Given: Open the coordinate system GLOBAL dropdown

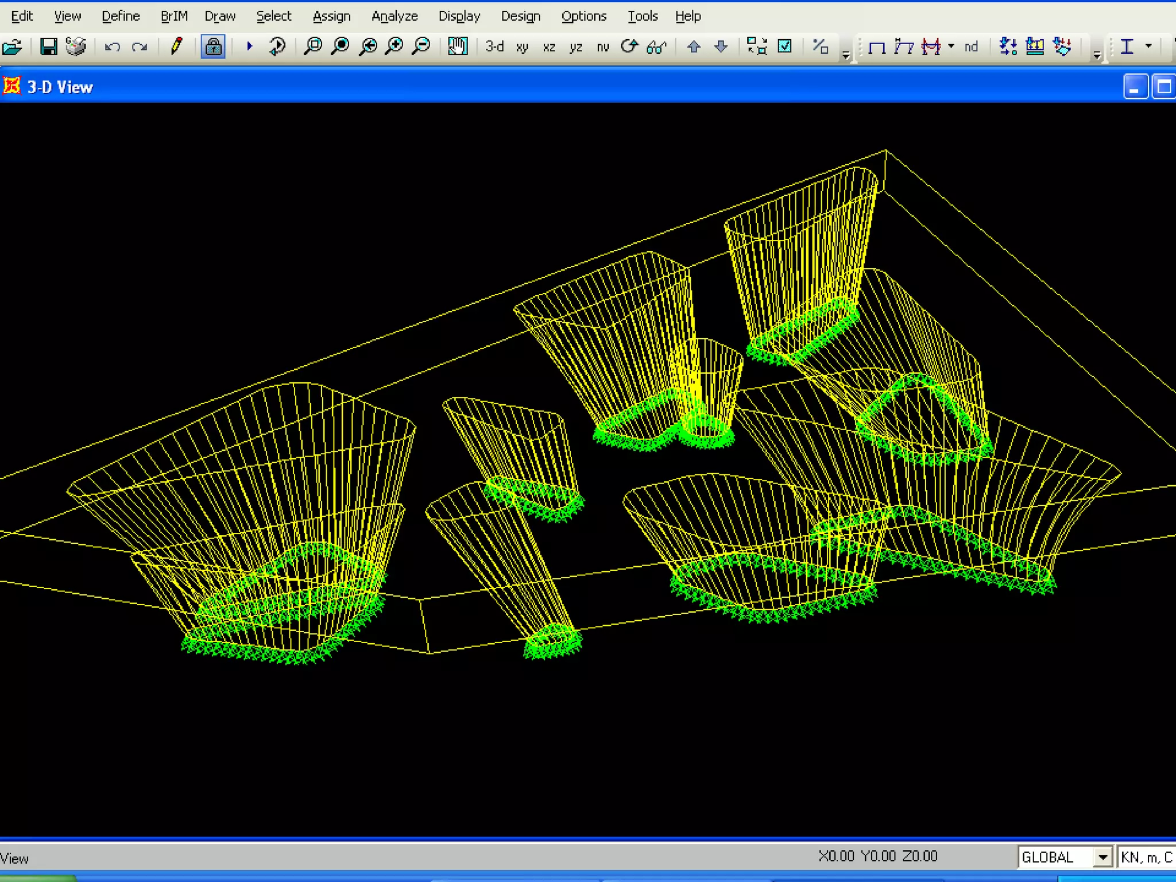Looking at the screenshot, I should tap(1102, 857).
